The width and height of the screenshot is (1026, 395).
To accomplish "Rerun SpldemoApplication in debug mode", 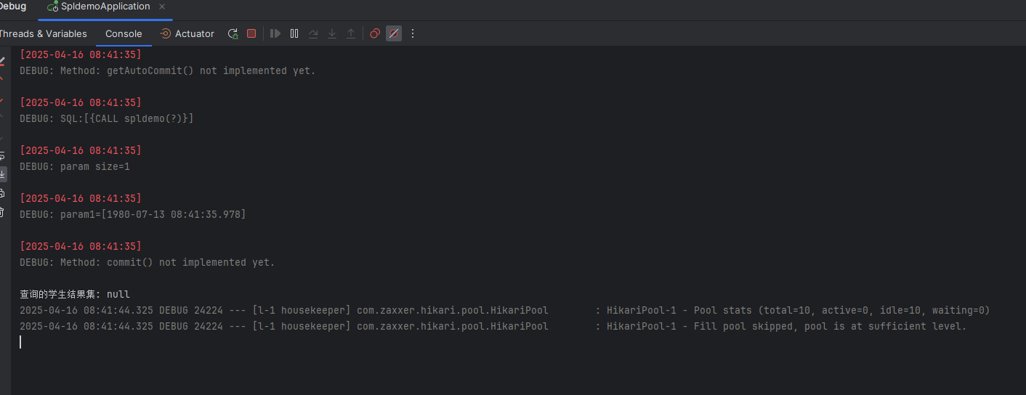I will point(233,33).
